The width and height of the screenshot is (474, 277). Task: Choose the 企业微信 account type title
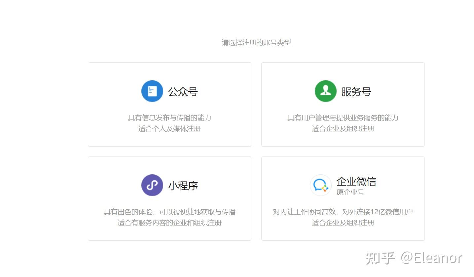click(x=356, y=181)
